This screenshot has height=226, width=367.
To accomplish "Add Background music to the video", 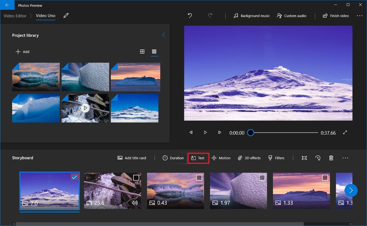I will [252, 16].
